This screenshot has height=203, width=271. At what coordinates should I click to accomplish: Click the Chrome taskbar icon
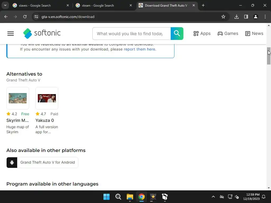pyautogui.click(x=142, y=197)
